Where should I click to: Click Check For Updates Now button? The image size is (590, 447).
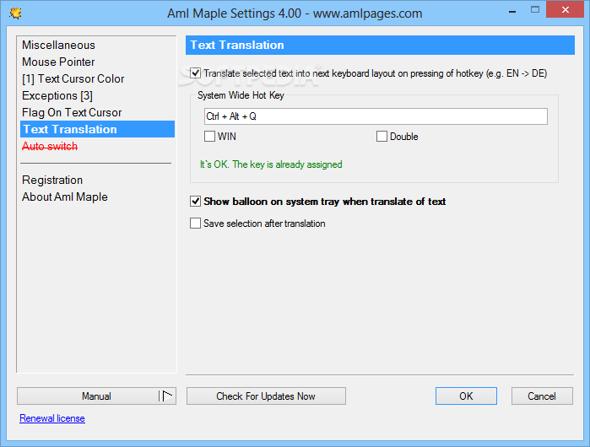[266, 396]
